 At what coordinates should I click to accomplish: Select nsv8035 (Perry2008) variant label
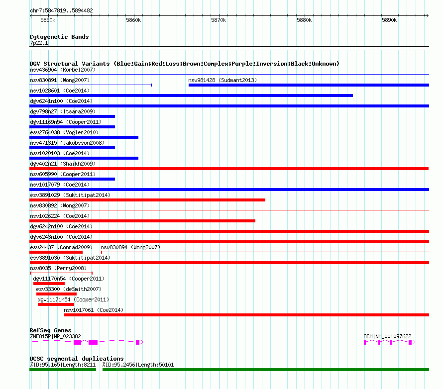[58, 268]
